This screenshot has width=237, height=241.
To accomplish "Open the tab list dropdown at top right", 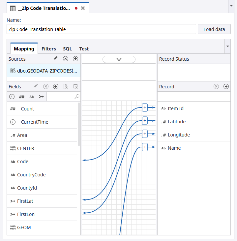I will click(x=231, y=6).
